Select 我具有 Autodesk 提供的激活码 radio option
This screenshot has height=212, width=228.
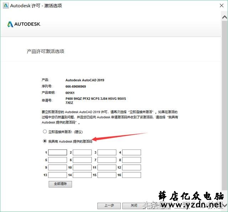coord(45,141)
